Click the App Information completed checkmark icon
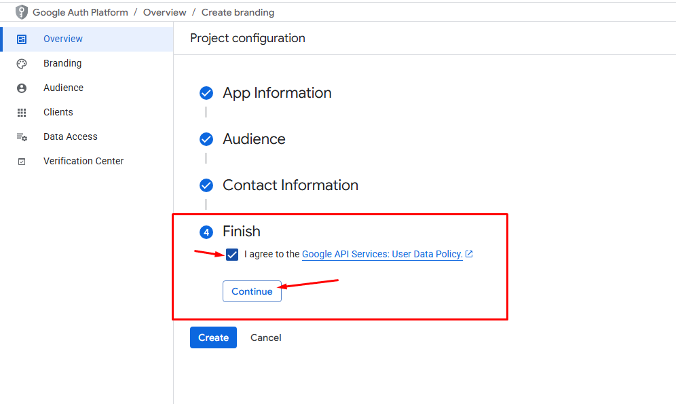This screenshot has width=676, height=404. coord(206,93)
